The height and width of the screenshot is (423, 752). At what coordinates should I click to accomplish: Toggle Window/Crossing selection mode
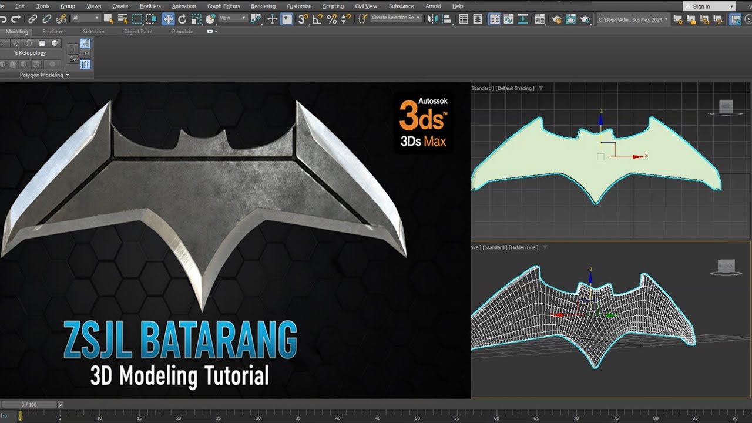point(151,19)
